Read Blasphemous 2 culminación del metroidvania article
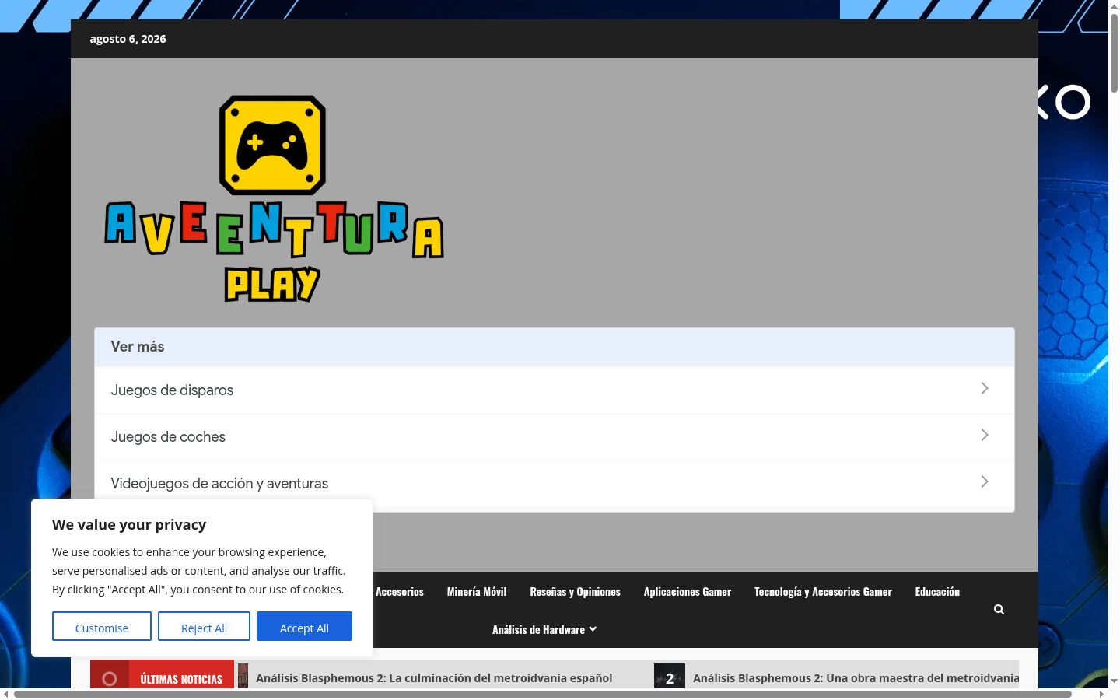Image resolution: width=1120 pixels, height=700 pixels. pos(434,678)
